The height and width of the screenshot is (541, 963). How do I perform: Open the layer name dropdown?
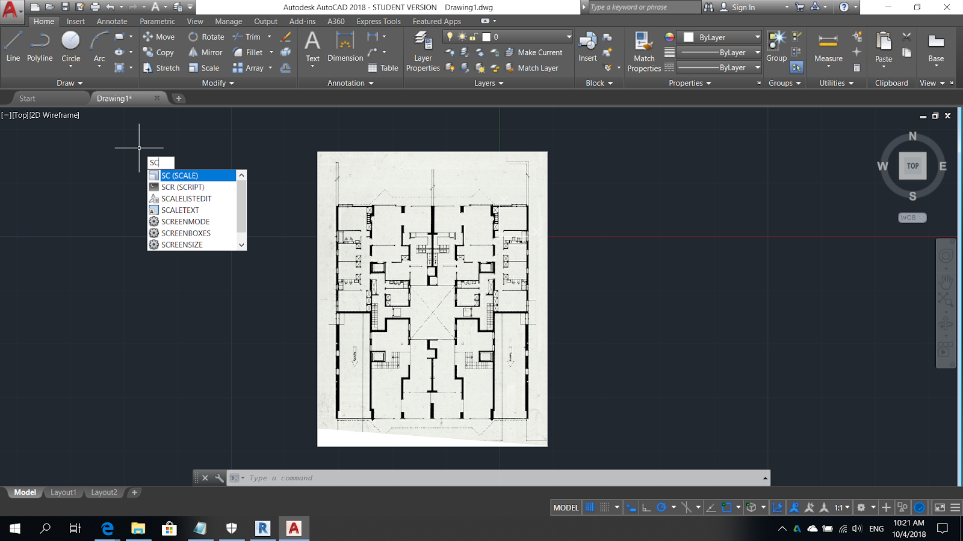pyautogui.click(x=568, y=37)
